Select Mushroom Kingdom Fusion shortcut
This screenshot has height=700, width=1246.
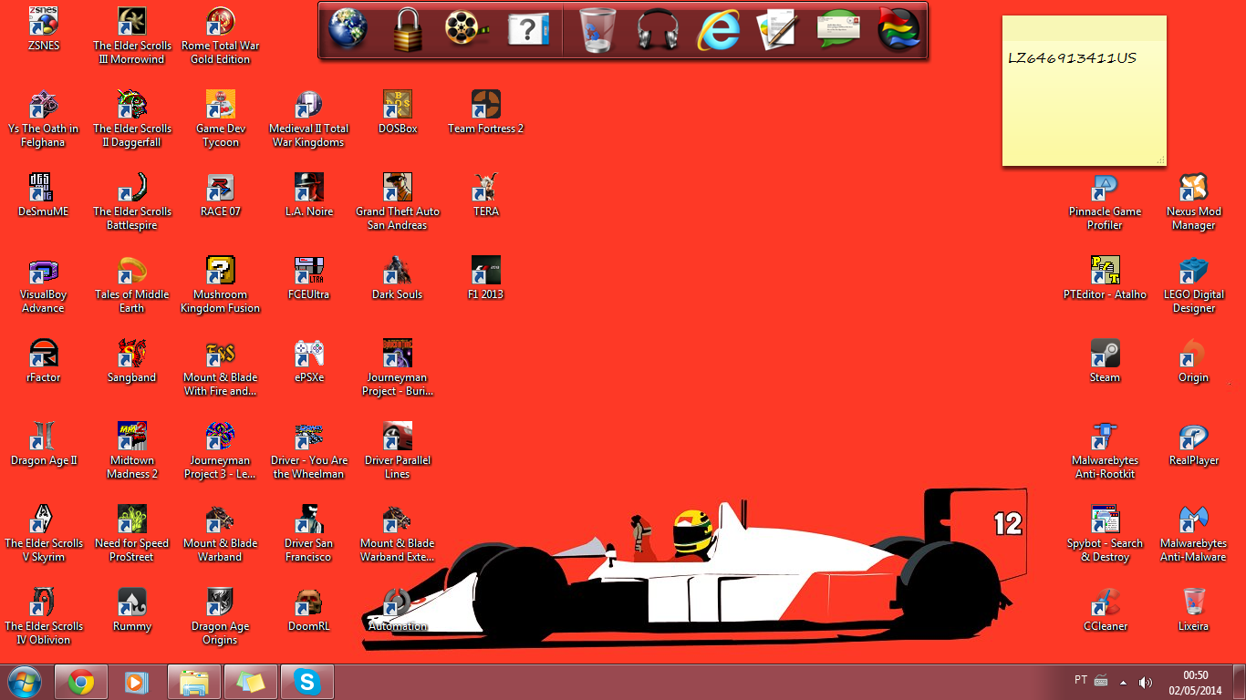[221, 270]
